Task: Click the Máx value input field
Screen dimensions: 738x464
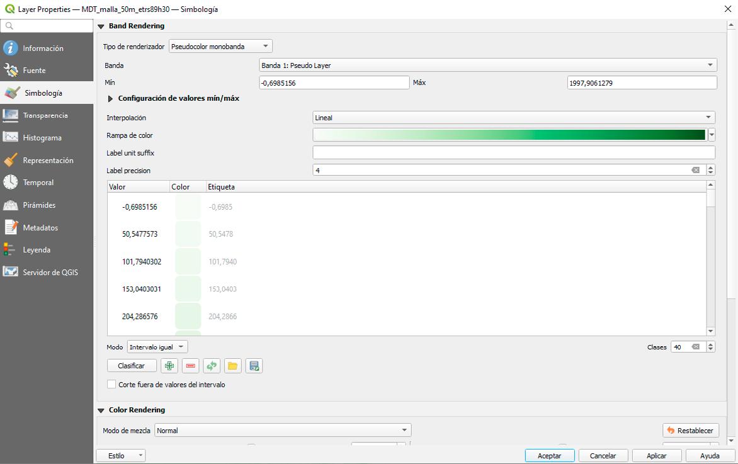Action: [642, 83]
